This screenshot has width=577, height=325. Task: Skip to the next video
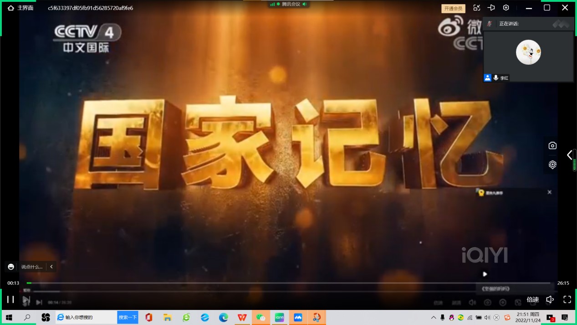(x=26, y=300)
